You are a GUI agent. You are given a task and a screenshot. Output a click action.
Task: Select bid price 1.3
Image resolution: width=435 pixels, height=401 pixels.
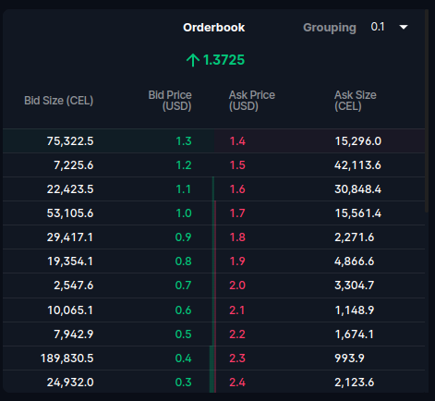tap(184, 141)
